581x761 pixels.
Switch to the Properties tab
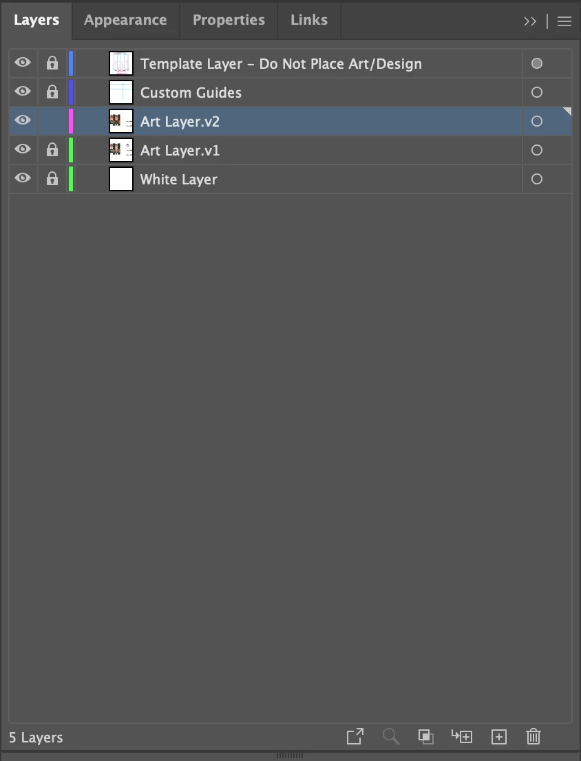pos(229,20)
